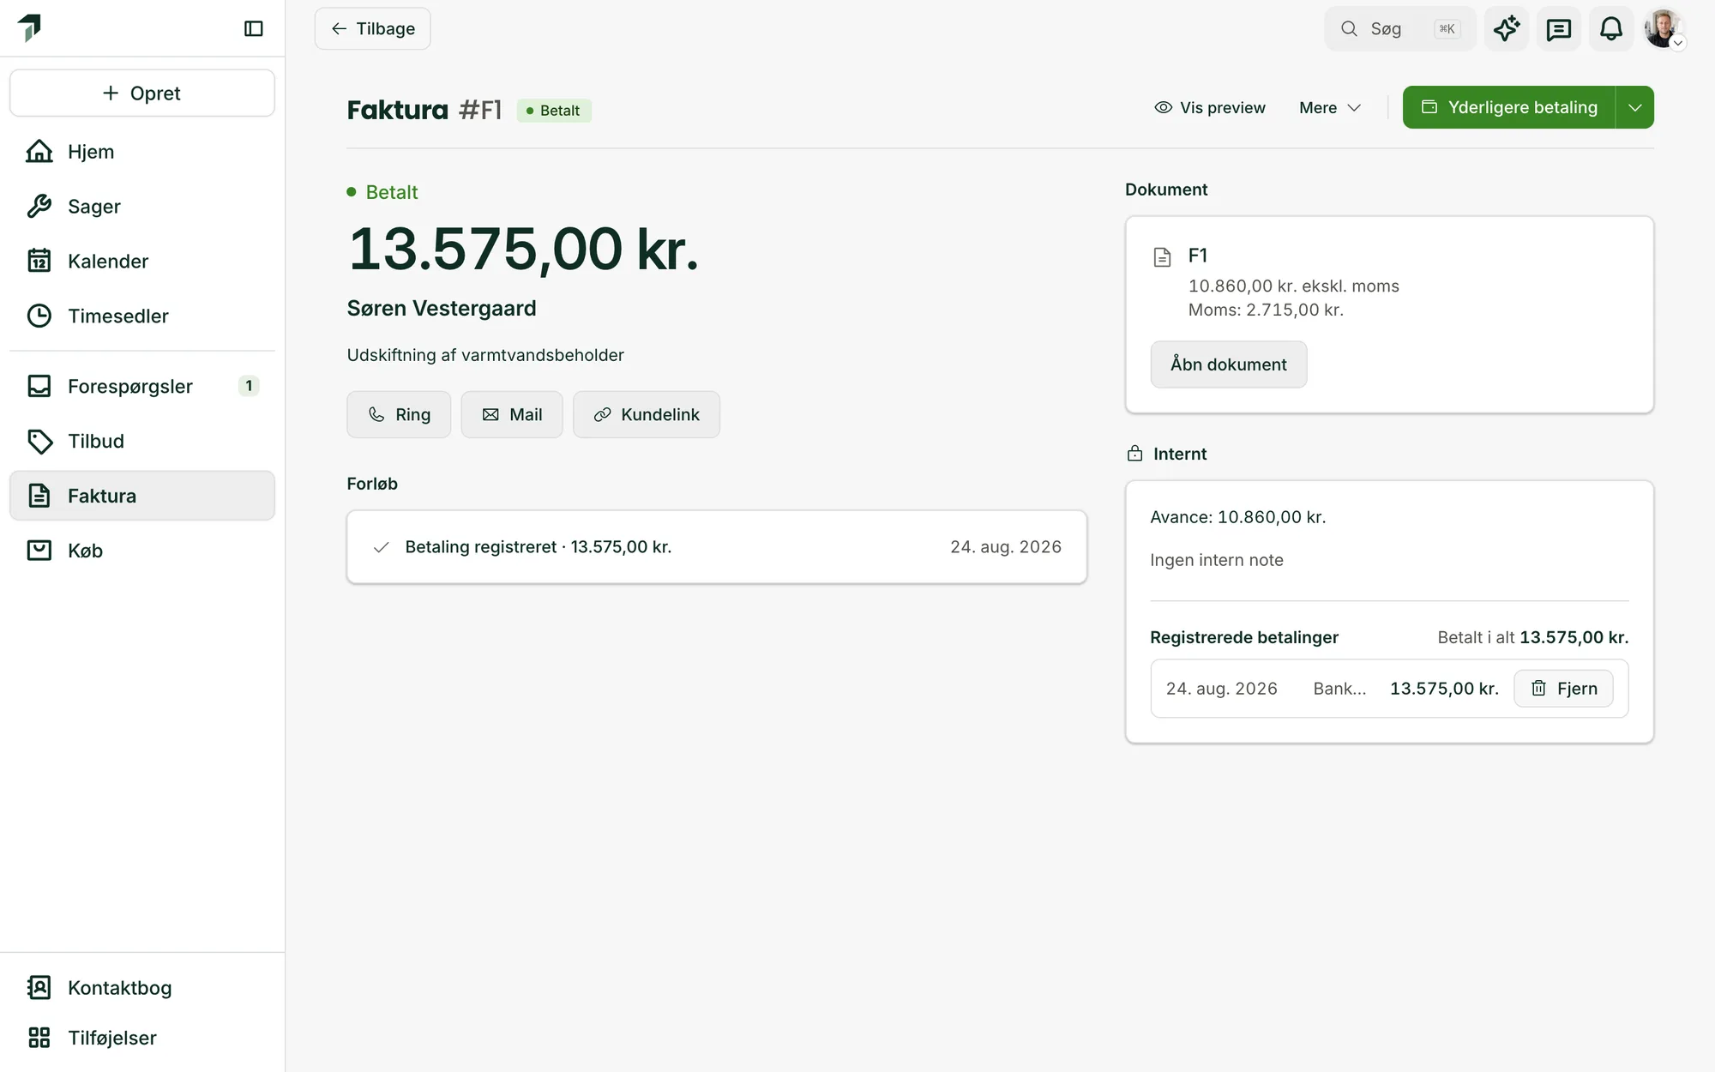Screen dimensions: 1715x1072
Task: Open Tilbud in the sidebar
Action: [x=142, y=441]
